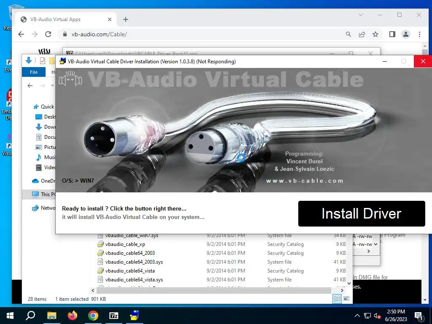Image resolution: width=432 pixels, height=324 pixels.
Task: Select Documents in Explorer sidebar
Action: (46, 137)
